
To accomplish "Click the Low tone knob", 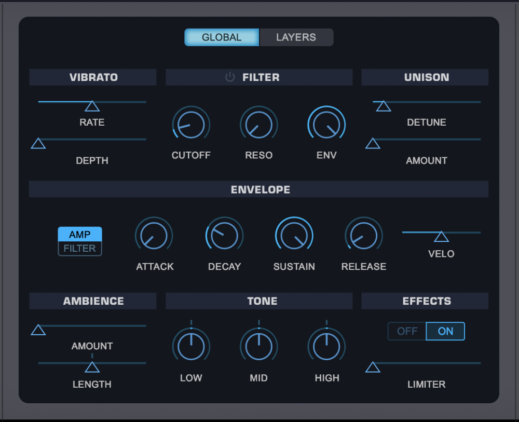I will click(x=191, y=347).
